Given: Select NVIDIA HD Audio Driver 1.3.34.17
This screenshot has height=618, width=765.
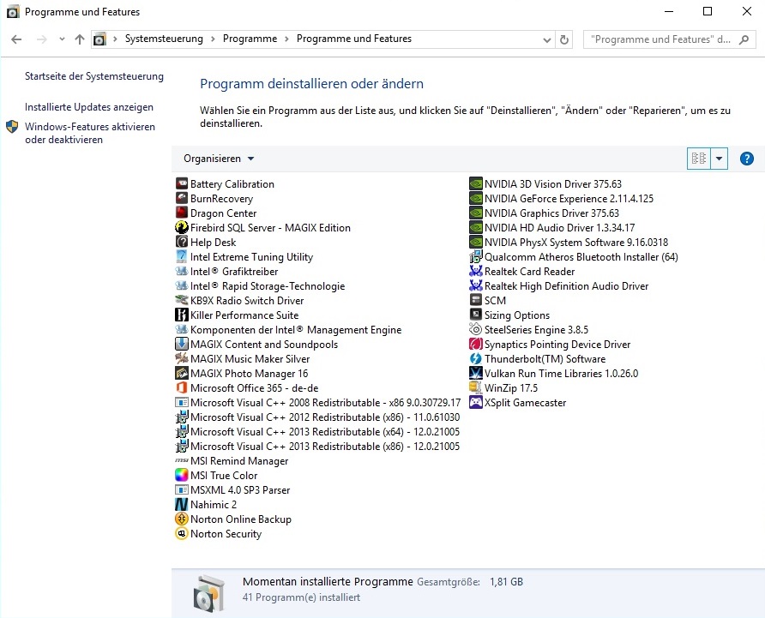Looking at the screenshot, I should click(x=551, y=227).
